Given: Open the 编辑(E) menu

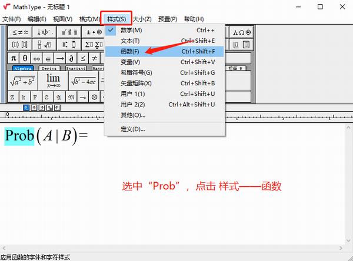Looking at the screenshot, I should [37, 19].
